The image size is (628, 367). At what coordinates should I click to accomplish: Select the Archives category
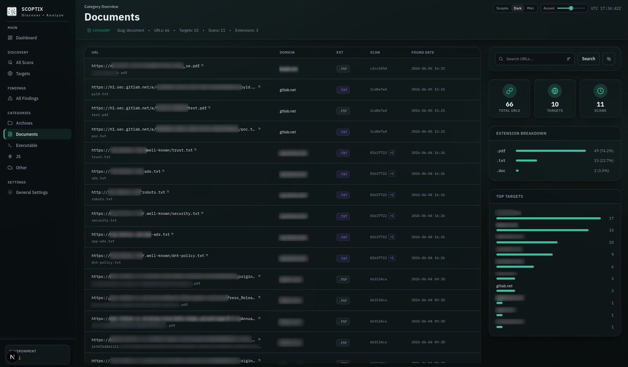click(x=38, y=123)
